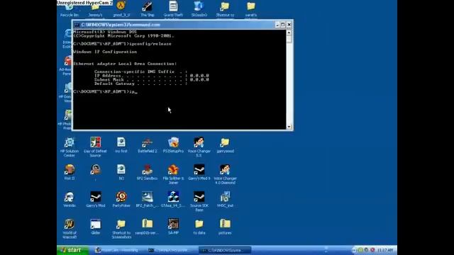Maximize the command.com window
This screenshot has height=255, width=454.
click(x=283, y=25)
